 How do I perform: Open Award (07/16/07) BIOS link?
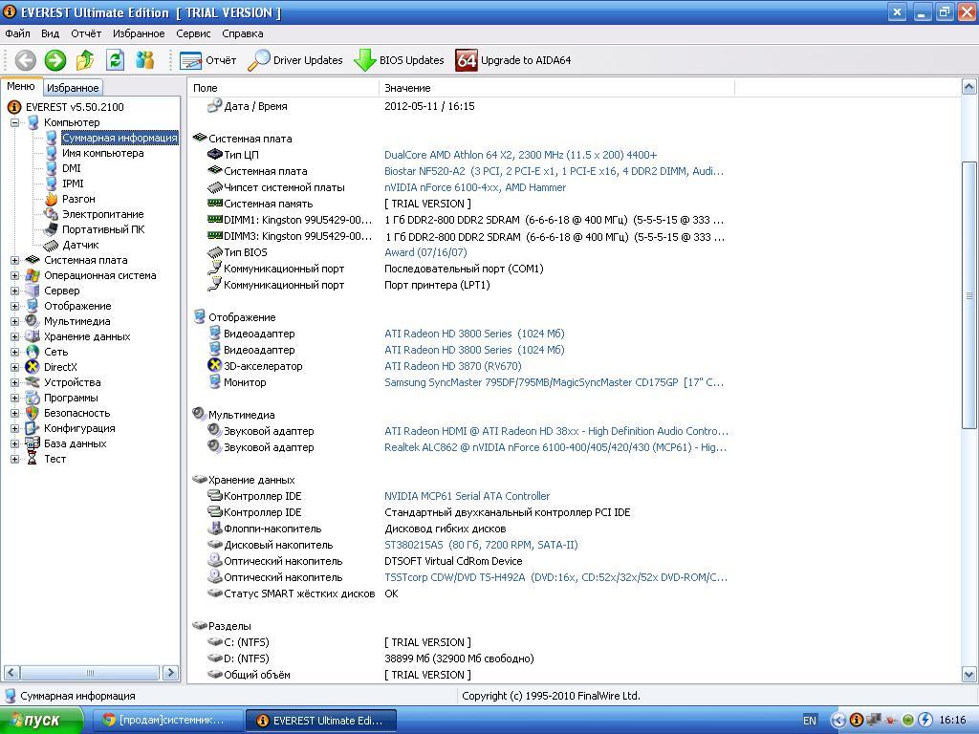click(425, 252)
